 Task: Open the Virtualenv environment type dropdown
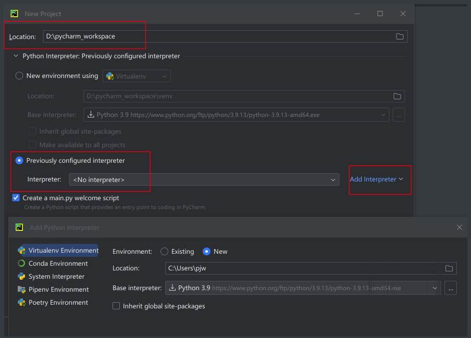137,76
